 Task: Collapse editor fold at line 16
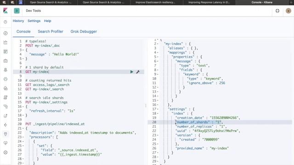point(23,107)
